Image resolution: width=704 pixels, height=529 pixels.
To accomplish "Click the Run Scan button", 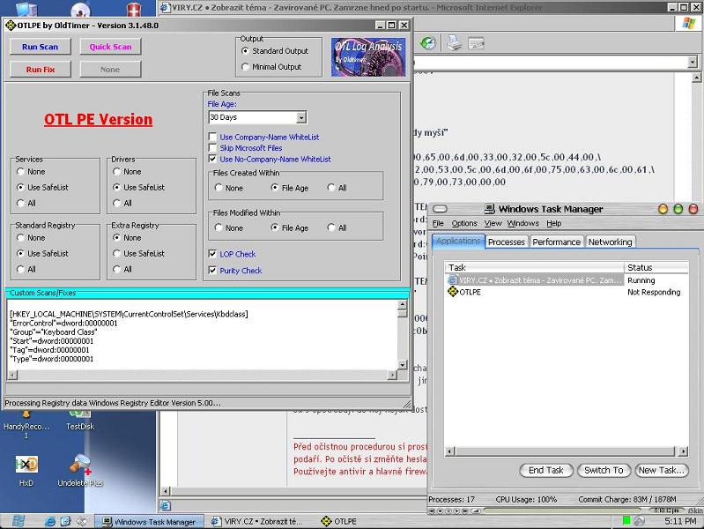I will [40, 47].
